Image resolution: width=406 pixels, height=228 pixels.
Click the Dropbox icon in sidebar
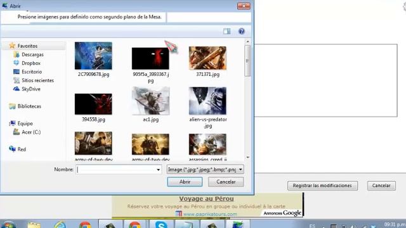pos(16,63)
